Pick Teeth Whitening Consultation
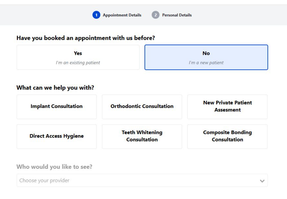The width and height of the screenshot is (287, 199). click(x=142, y=136)
